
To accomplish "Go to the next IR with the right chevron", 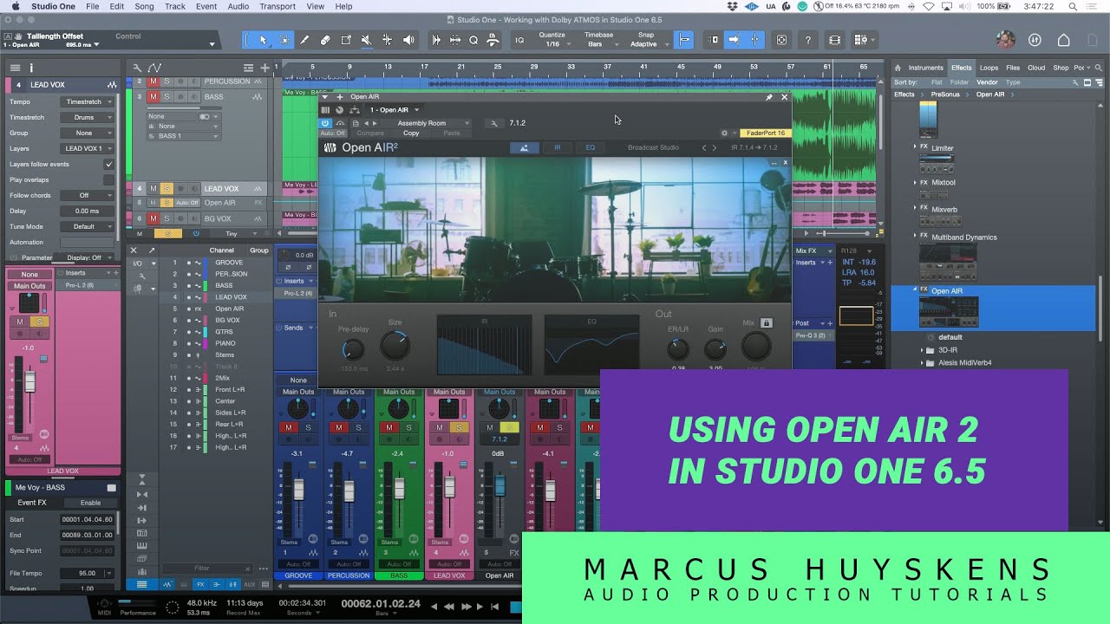I will point(715,147).
